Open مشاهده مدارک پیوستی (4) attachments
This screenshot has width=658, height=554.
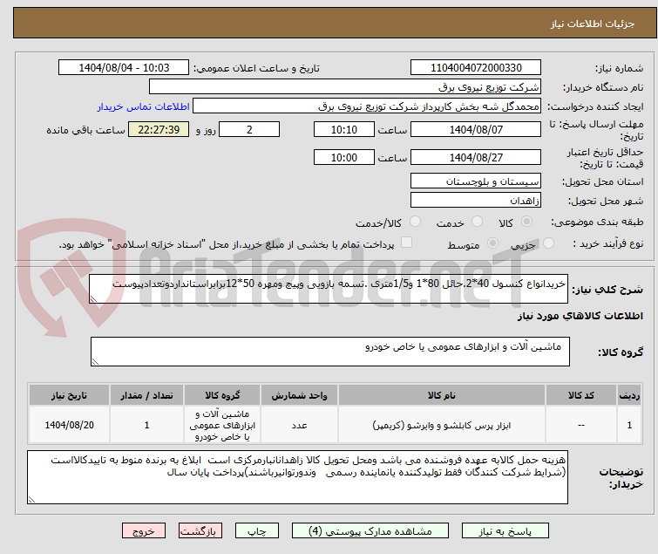(x=370, y=531)
